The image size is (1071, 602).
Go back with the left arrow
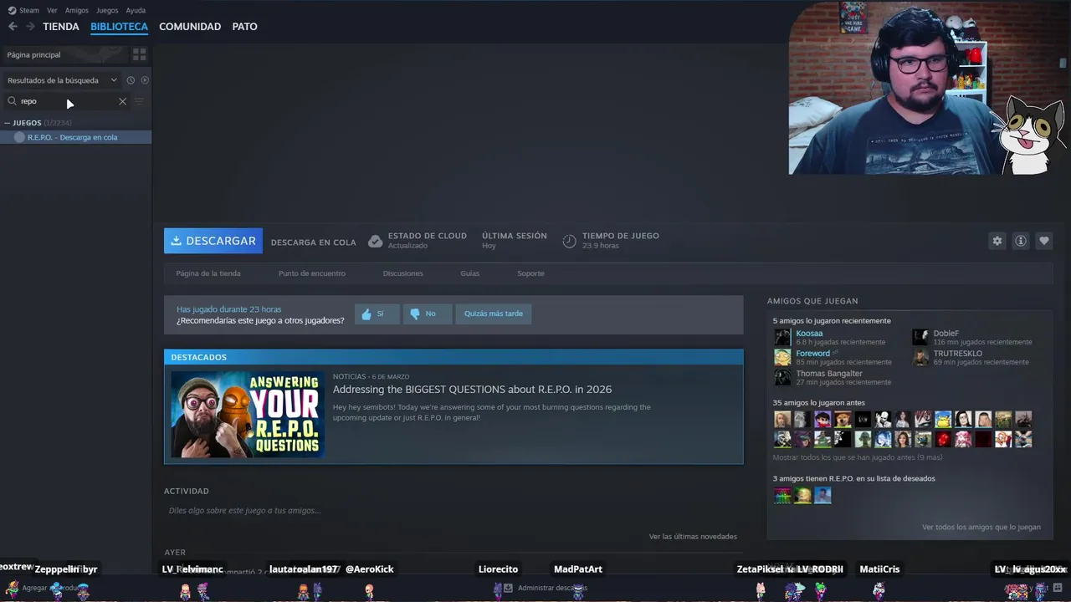[x=13, y=27]
